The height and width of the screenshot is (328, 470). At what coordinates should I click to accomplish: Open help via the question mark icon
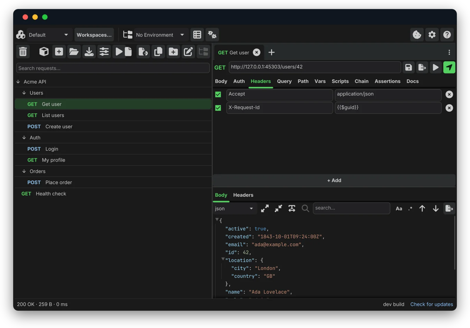(x=447, y=35)
